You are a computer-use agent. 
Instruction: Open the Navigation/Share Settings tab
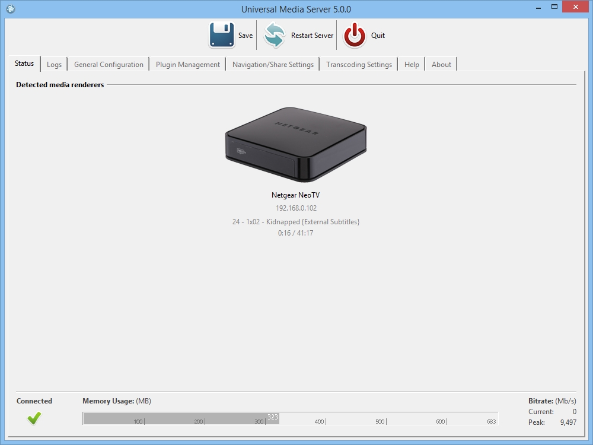tap(273, 64)
